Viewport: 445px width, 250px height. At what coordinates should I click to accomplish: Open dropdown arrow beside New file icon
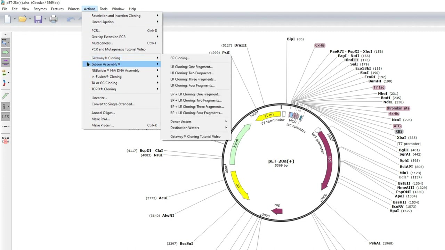point(14,19)
